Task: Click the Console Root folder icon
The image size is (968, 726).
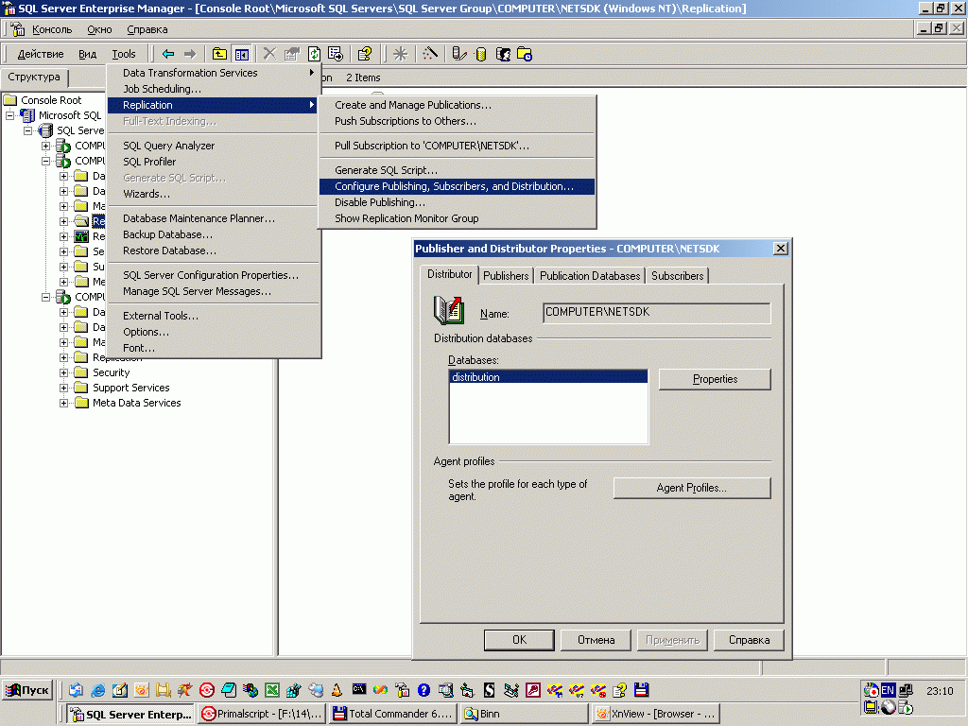Action: pyautogui.click(x=10, y=100)
